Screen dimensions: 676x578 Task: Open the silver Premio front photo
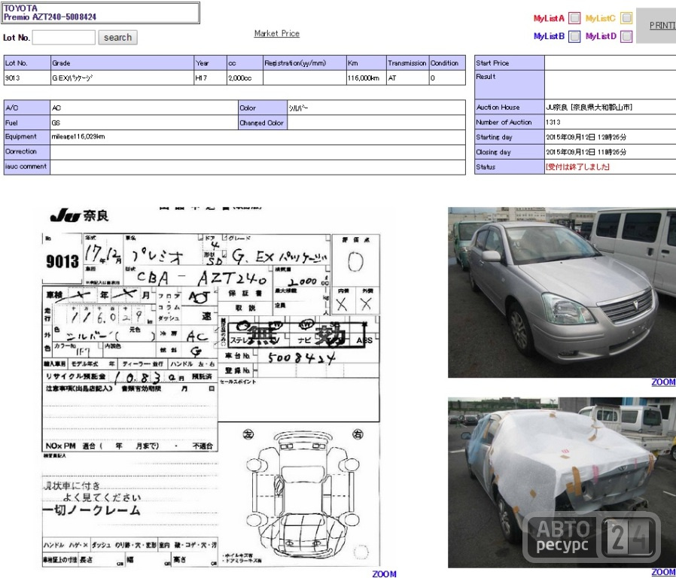pyautogui.click(x=562, y=292)
